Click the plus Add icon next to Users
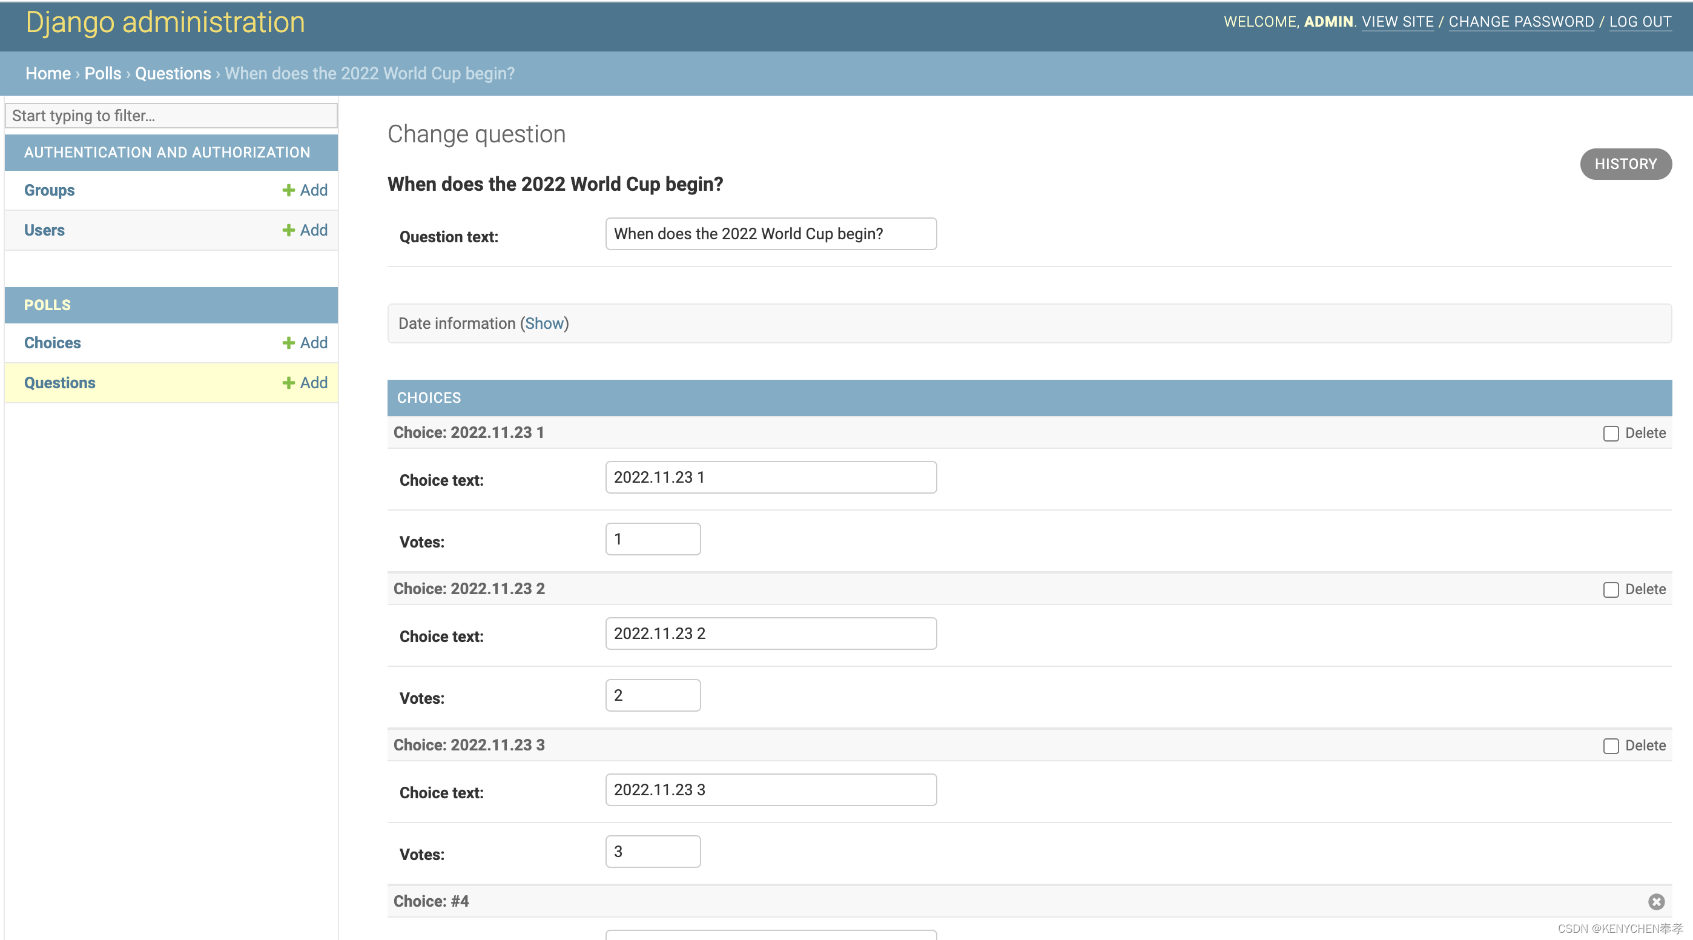 click(288, 230)
